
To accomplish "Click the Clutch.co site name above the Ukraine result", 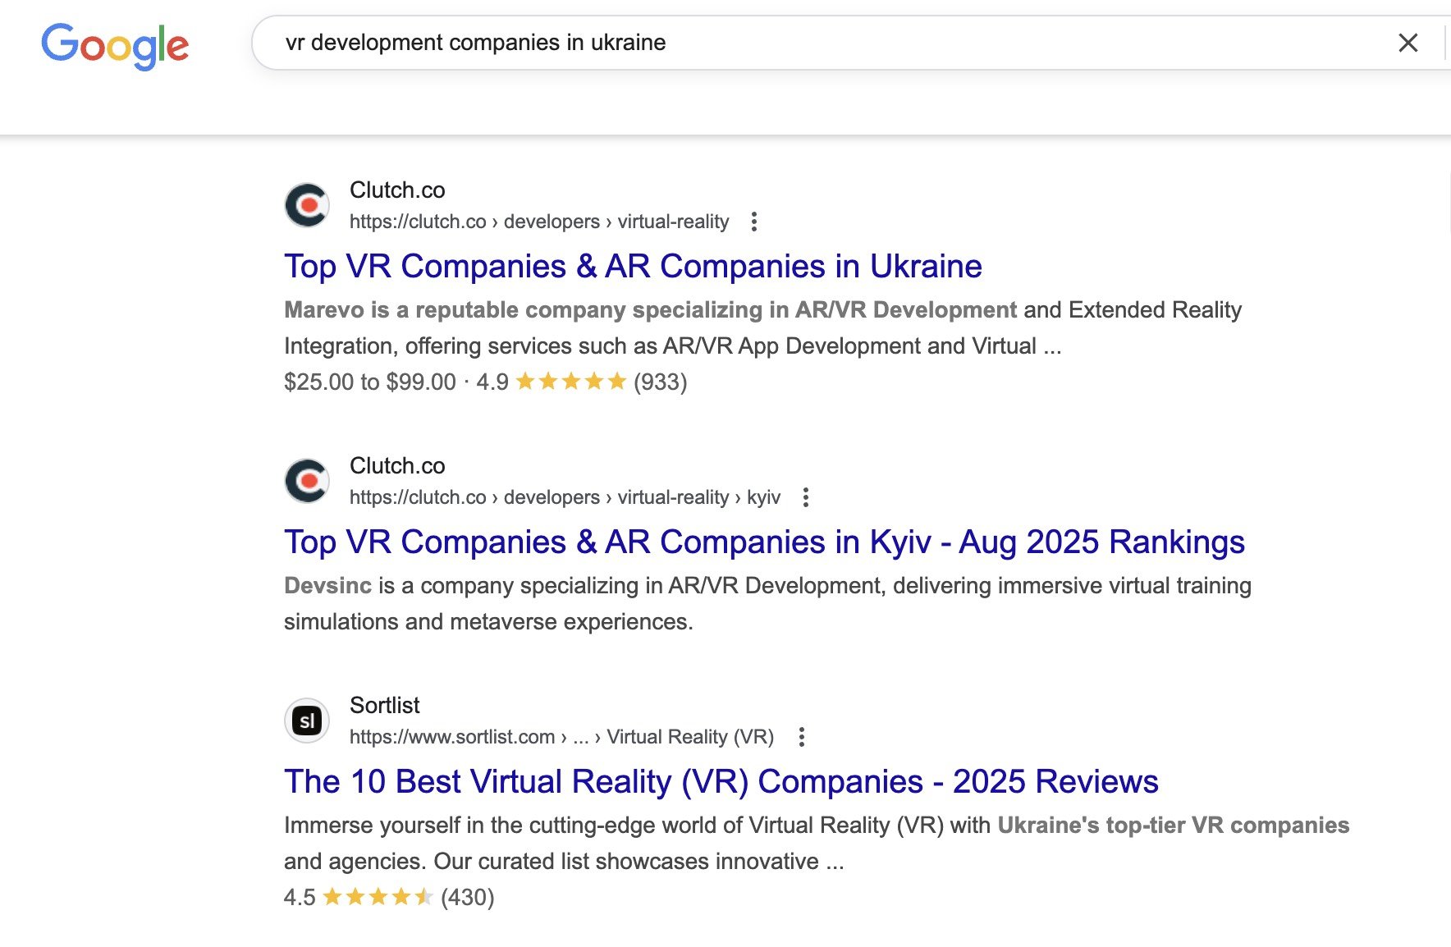I will 397,190.
